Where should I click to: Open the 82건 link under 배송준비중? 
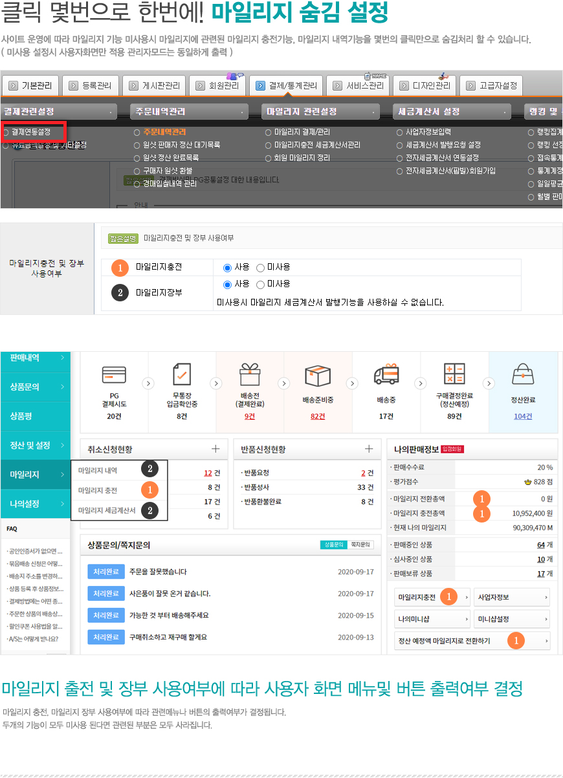(318, 416)
